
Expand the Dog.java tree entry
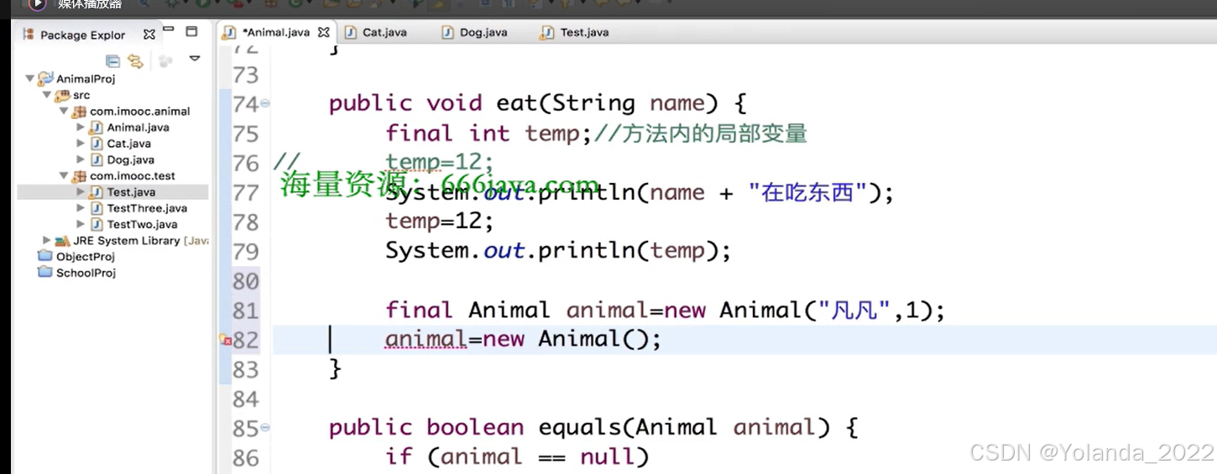tap(81, 159)
